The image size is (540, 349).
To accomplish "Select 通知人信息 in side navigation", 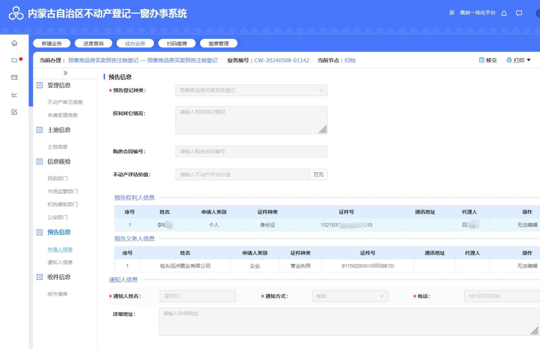I will coord(60,262).
